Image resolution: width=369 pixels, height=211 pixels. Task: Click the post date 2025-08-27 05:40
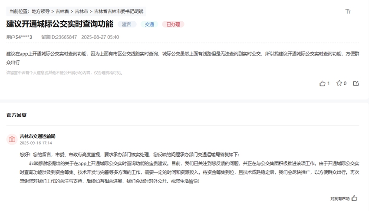point(100,37)
